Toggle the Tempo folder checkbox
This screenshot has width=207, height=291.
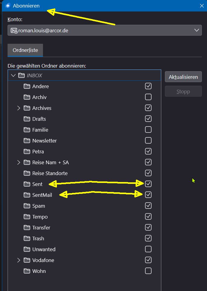click(148, 216)
